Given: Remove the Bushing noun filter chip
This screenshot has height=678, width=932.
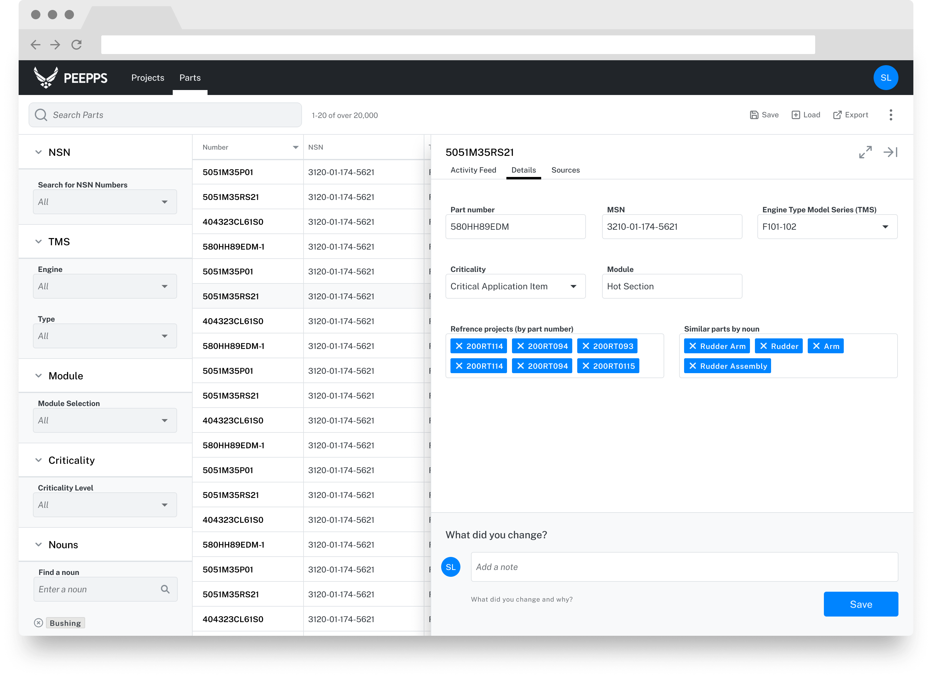Looking at the screenshot, I should [x=39, y=623].
